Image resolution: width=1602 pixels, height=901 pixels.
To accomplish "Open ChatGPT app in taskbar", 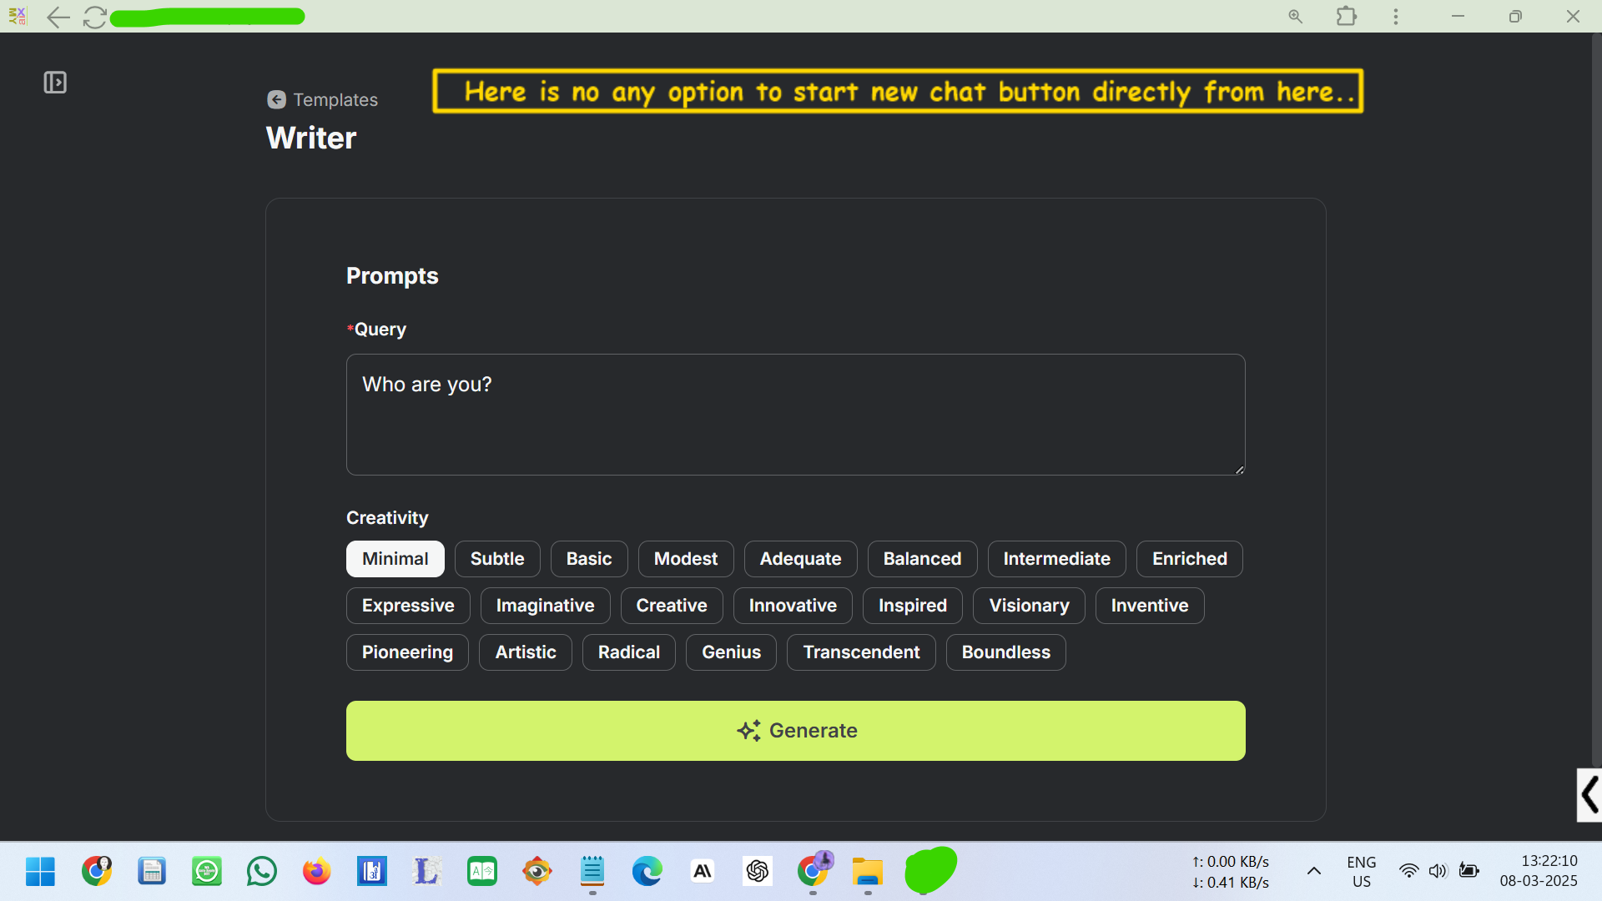I will click(757, 872).
